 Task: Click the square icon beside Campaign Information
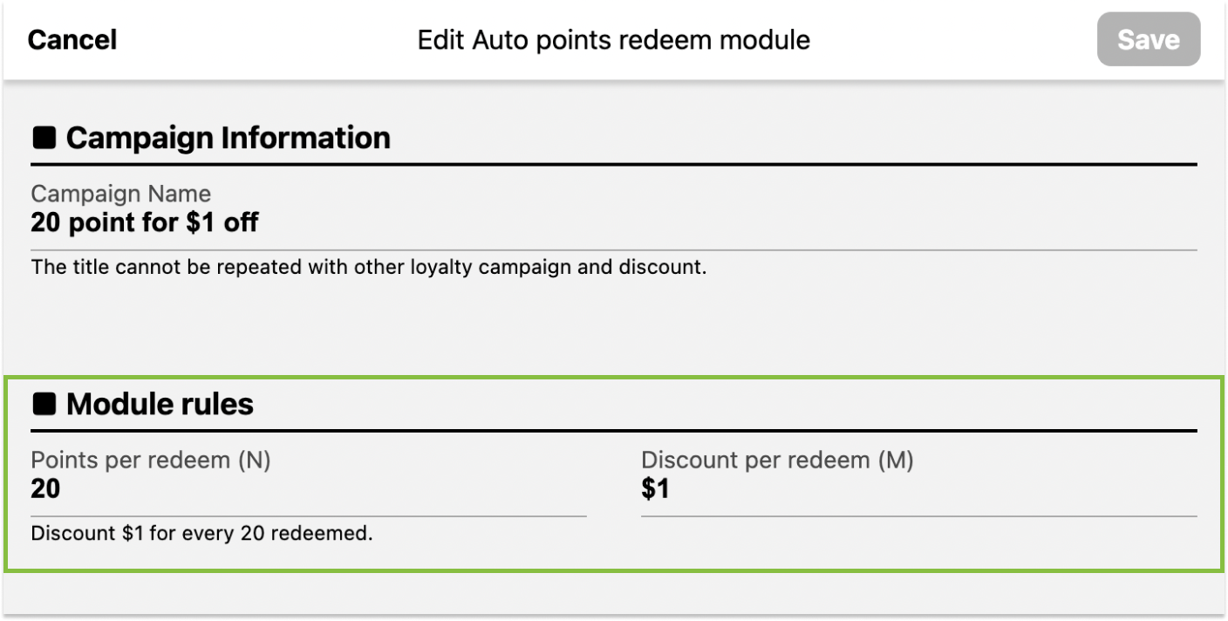44,138
